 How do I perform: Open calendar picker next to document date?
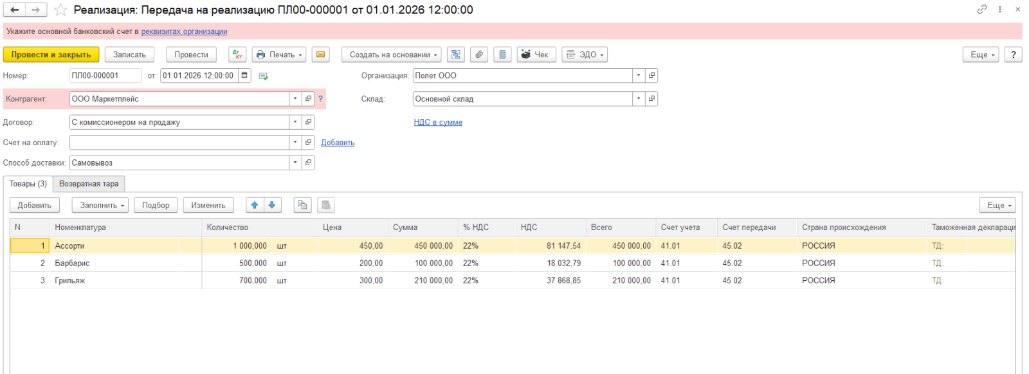click(244, 75)
